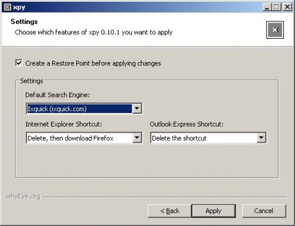Apply the selected xpy settings

tap(213, 211)
